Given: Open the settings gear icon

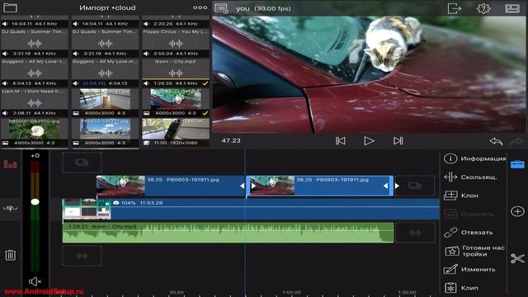Looking at the screenshot, I should tap(483, 8).
